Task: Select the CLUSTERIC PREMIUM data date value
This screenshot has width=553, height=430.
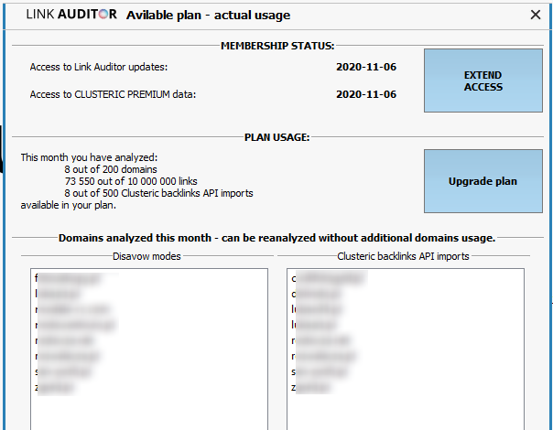Action: [366, 94]
